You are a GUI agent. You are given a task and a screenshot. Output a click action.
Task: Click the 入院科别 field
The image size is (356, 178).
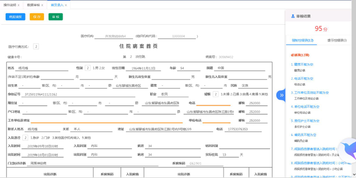click(x=110, y=146)
